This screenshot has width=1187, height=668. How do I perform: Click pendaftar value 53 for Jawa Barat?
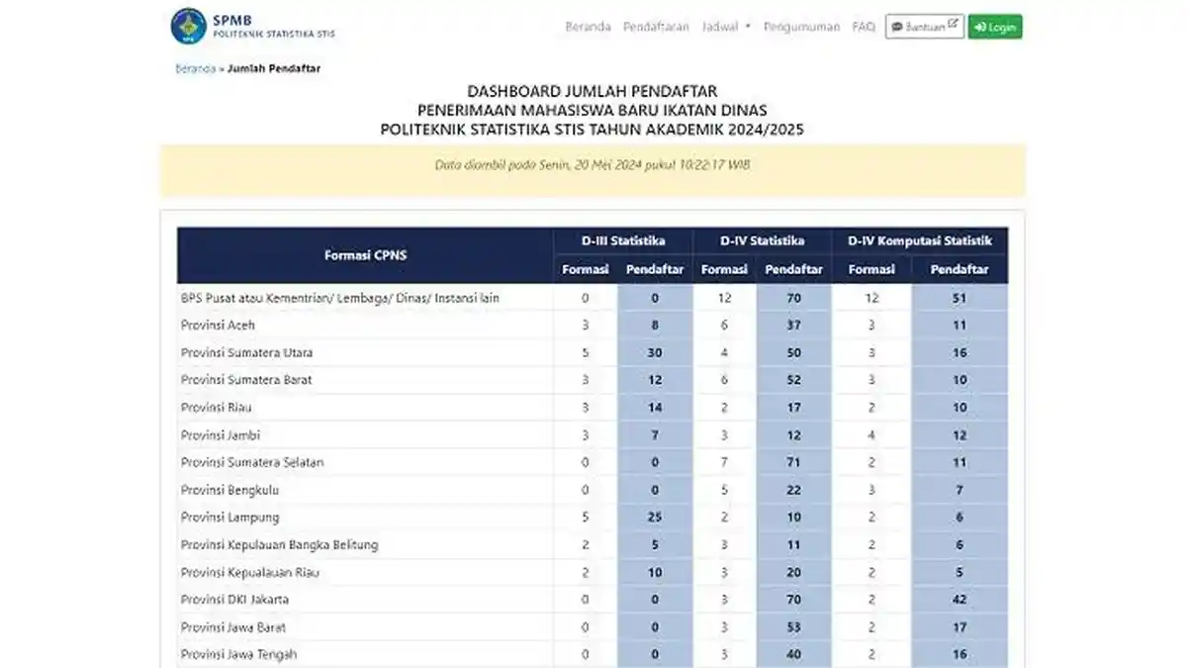coord(793,627)
